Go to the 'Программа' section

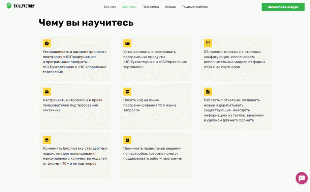click(151, 7)
